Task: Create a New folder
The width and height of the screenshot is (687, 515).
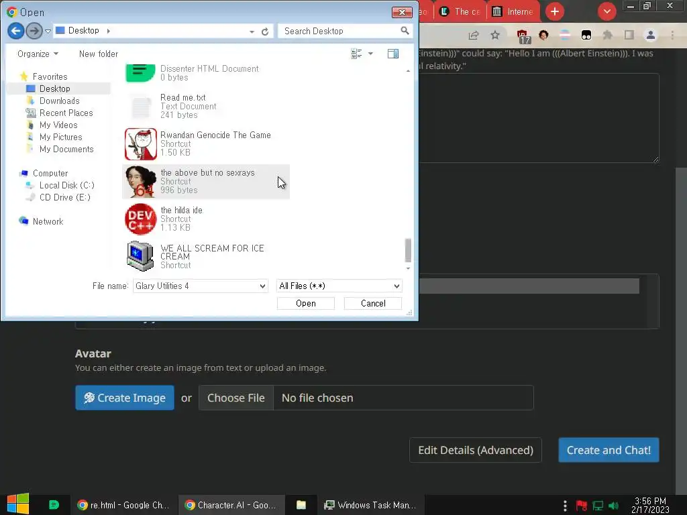Action: tap(99, 54)
